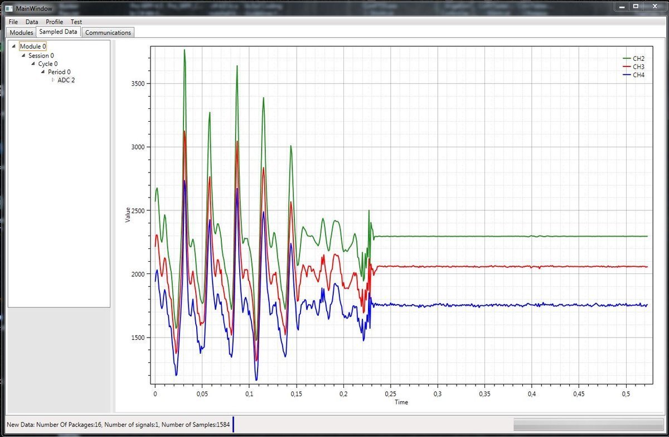Screen dimensions: 669x437
Task: Collapse the Session 0 tree arrow
Action: click(23, 55)
